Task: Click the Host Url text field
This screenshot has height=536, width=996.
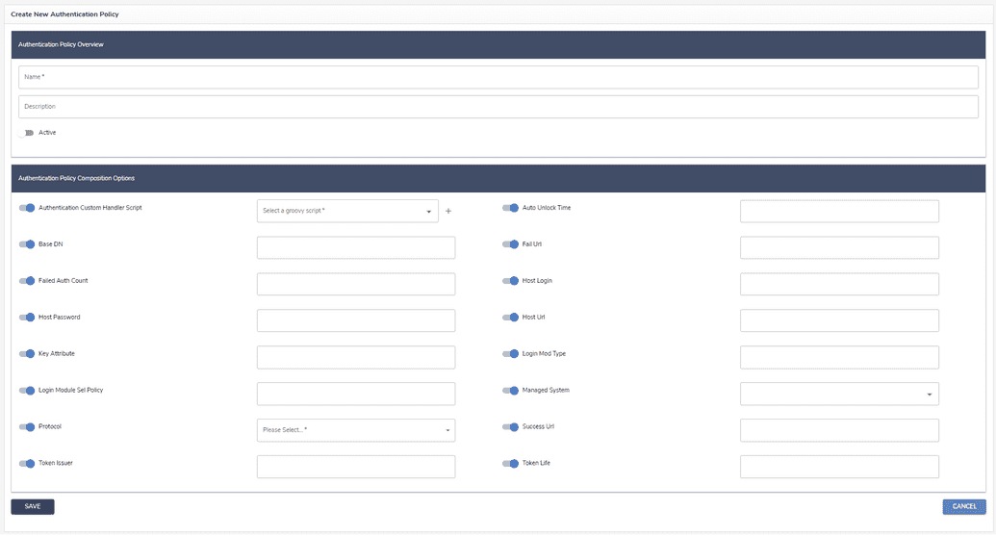Action: click(x=839, y=320)
